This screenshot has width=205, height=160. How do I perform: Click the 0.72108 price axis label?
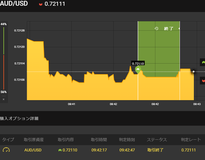click(x=19, y=80)
